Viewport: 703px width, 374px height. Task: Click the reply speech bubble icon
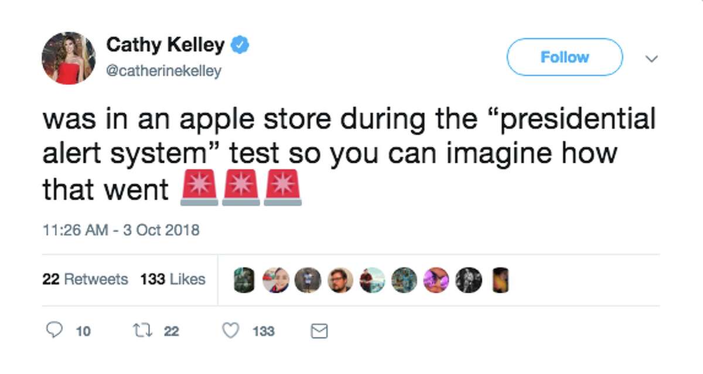click(55, 331)
